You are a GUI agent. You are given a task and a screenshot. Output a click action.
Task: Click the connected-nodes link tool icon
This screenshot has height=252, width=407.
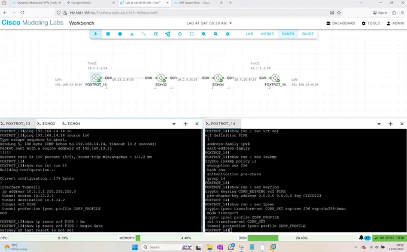pos(168,34)
